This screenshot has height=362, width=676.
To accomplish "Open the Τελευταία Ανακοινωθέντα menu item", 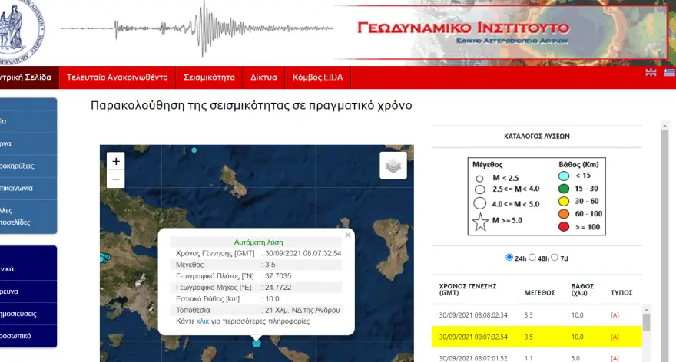I will 117,77.
